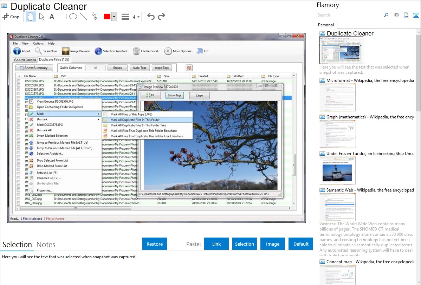Click the Link paste button
Image resolution: width=421 pixels, height=285 pixels.
coord(216,244)
